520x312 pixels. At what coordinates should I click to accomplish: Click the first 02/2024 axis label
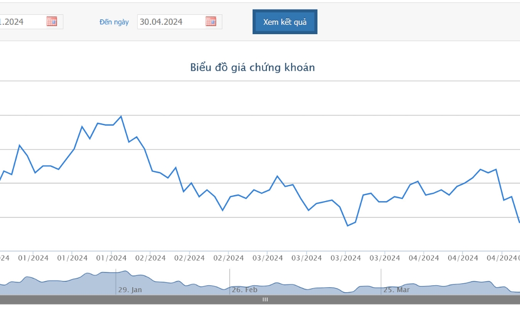[150, 258]
